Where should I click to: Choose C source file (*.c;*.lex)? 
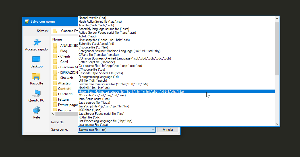[176, 47]
